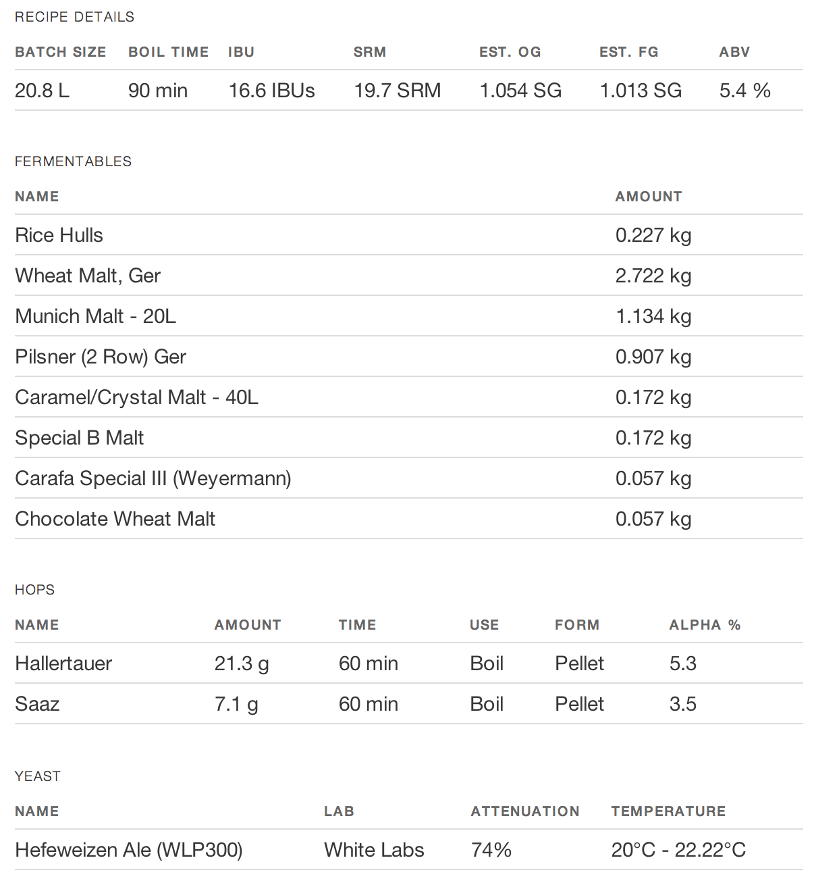Select Pilsner (2 Row) Ger row
Screen dimensions: 814x881
[101, 357]
